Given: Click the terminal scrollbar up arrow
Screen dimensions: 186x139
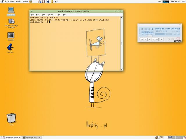Looking at the screenshot, I should pyautogui.click(x=121, y=17).
